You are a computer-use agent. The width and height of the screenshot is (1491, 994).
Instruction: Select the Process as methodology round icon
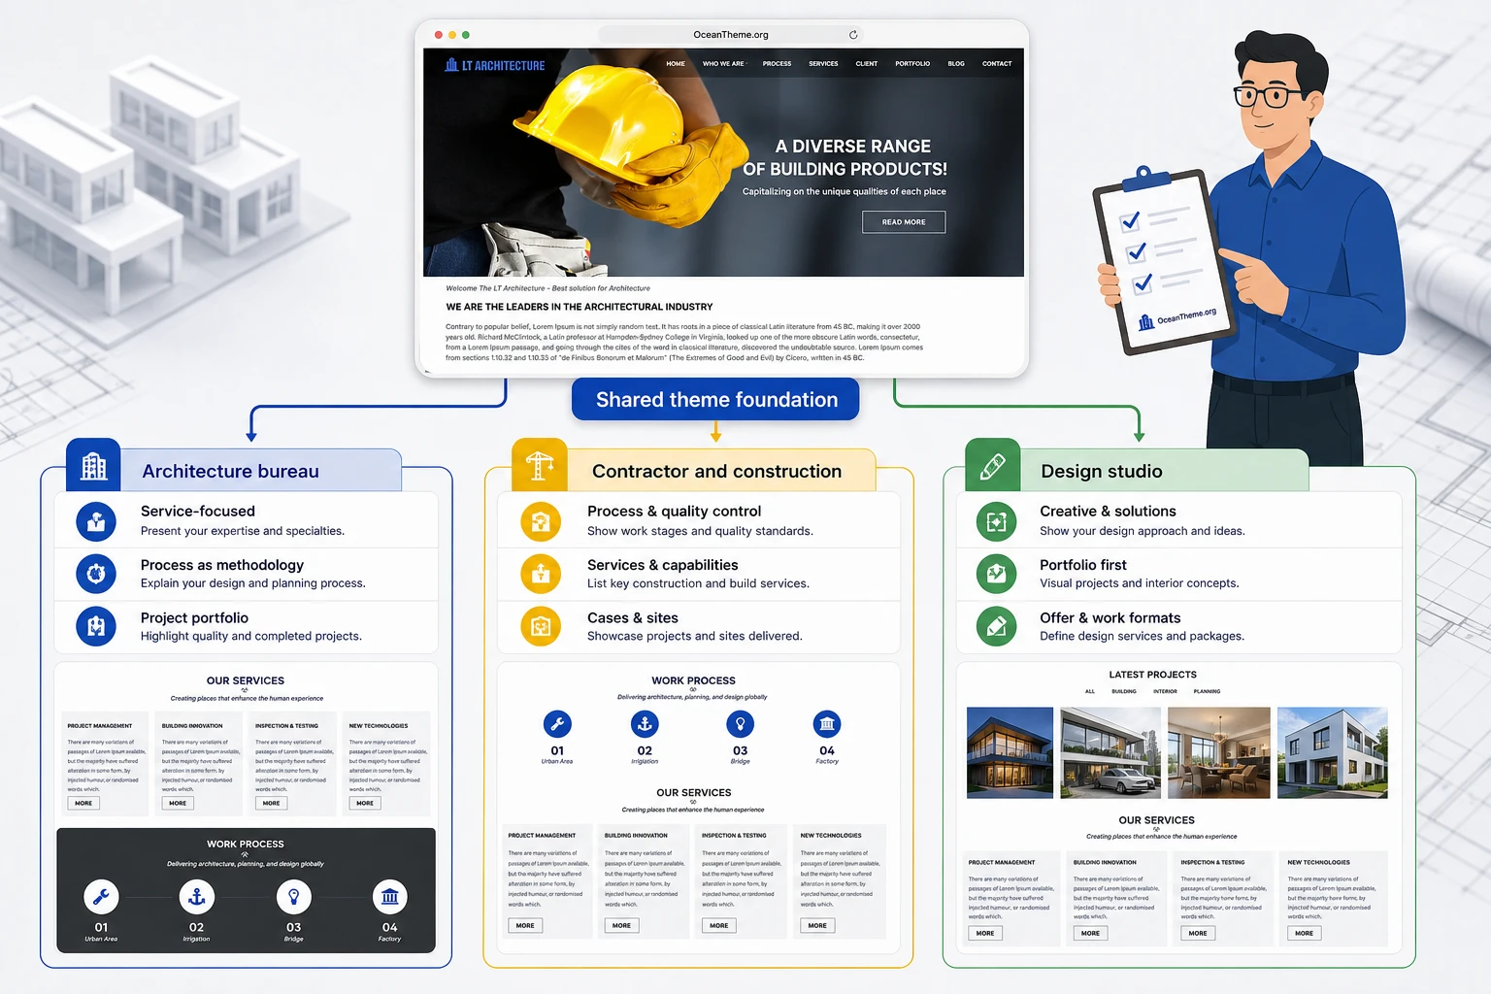[96, 574]
